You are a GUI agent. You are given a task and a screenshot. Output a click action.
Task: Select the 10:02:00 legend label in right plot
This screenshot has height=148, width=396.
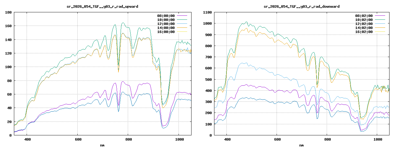click(x=364, y=20)
